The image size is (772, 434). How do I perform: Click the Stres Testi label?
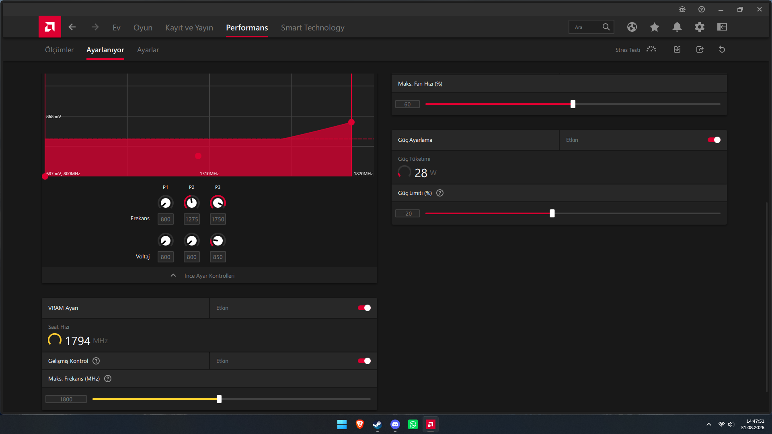tap(628, 50)
